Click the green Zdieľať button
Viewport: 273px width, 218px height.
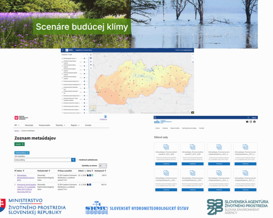click(x=19, y=144)
